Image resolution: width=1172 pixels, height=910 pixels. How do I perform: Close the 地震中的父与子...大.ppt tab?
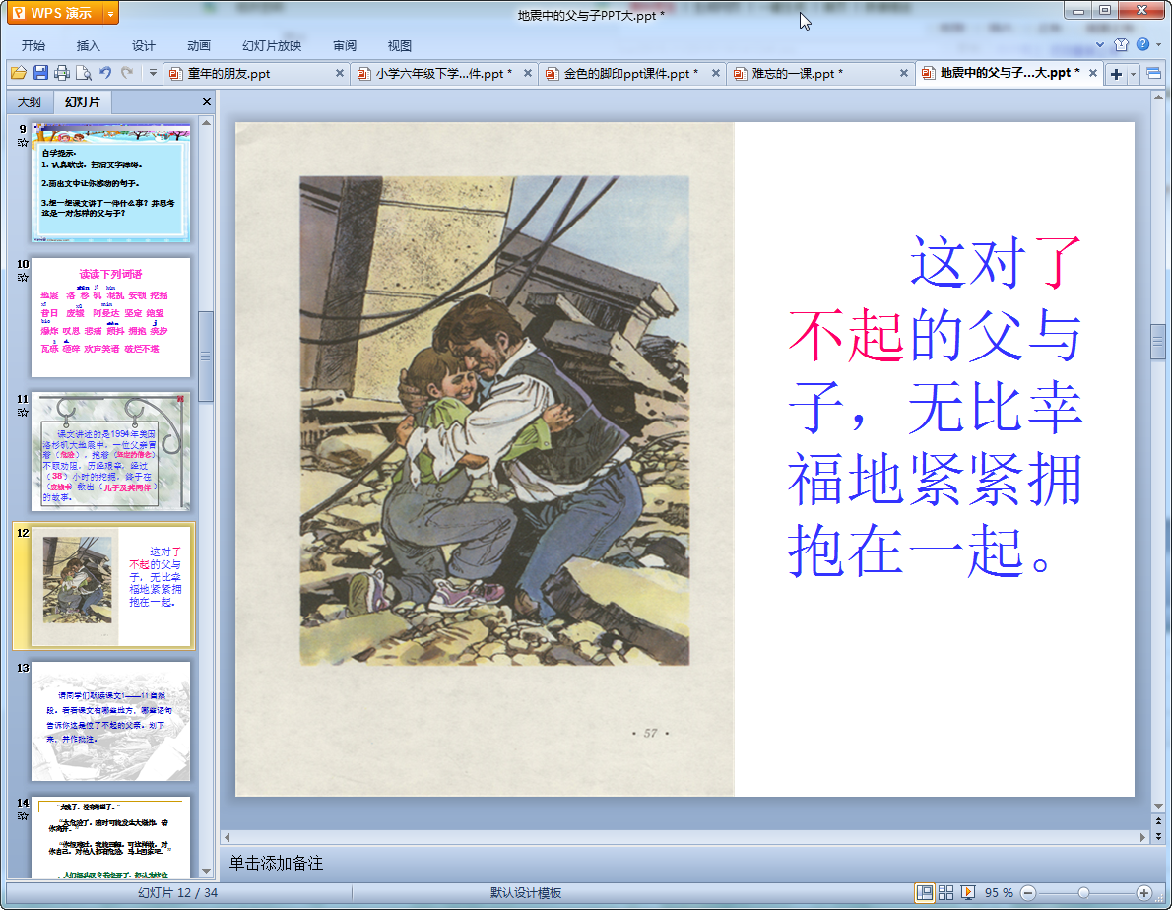1093,73
